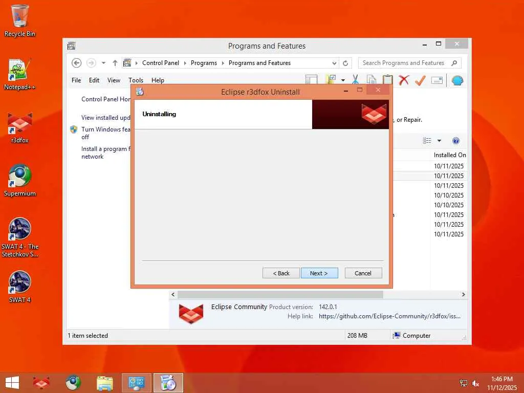Viewport: 524px width, 393px height.
Task: Open the File menu in Programs and Features
Action: click(76, 80)
